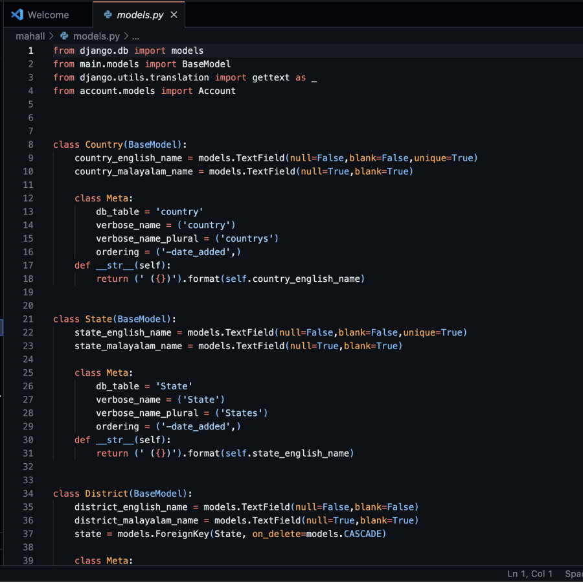
Task: Click the Python file icon in breadcrumb
Action: pos(64,36)
